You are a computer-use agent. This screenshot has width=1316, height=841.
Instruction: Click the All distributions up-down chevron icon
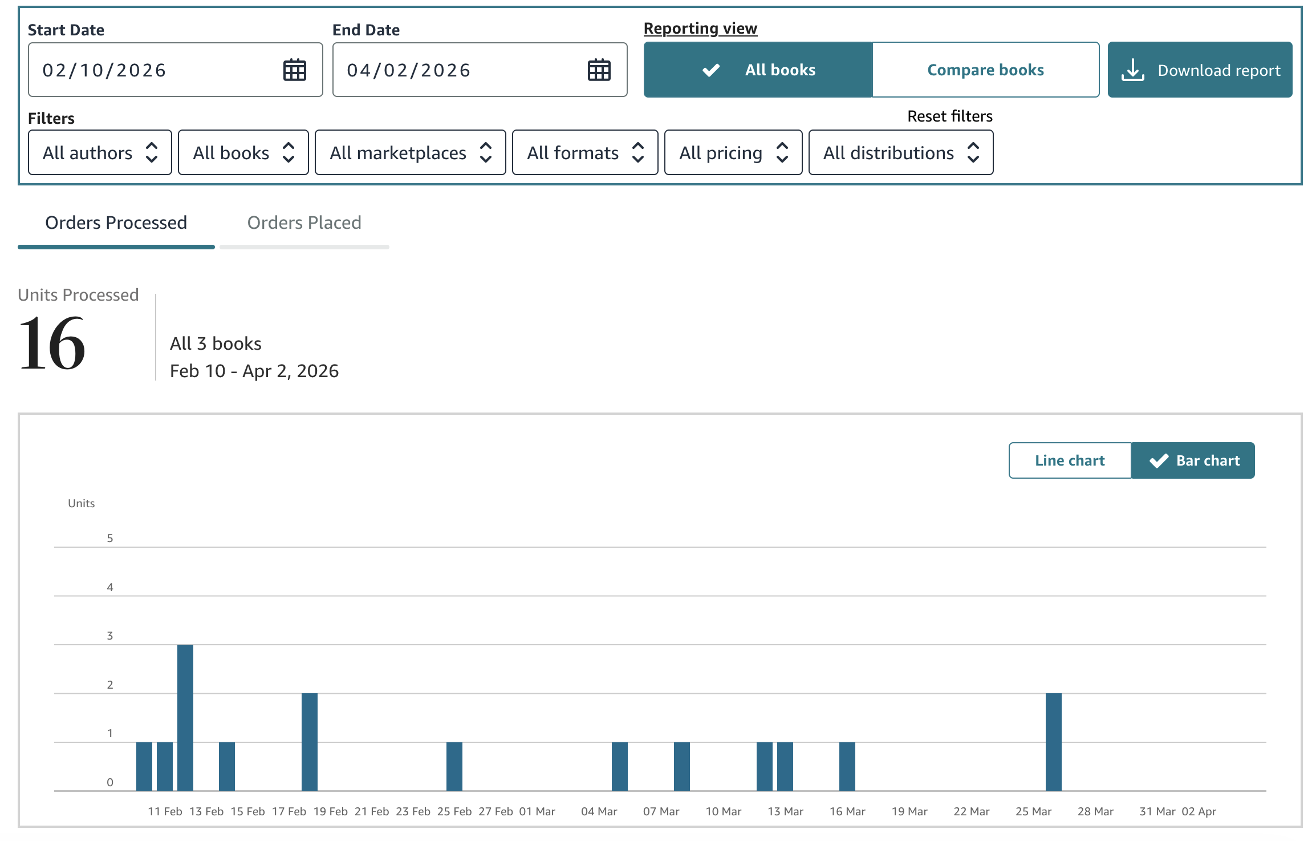973,152
